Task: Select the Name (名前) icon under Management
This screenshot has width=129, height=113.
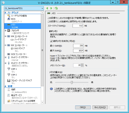Action: (x=9, y=89)
